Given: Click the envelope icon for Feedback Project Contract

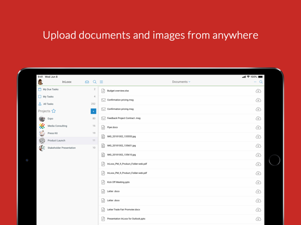Looking at the screenshot, I should click(104, 118).
